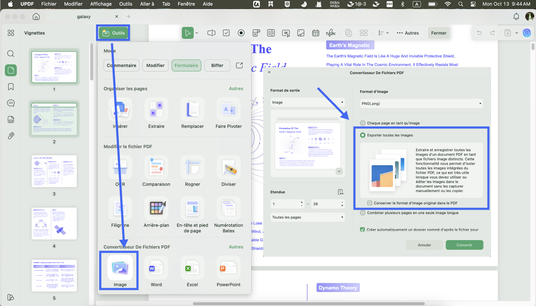
Task: Open the Insérer pages tool
Action: click(120, 113)
